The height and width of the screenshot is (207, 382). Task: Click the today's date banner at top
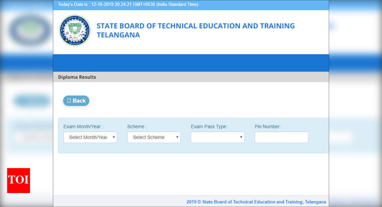pyautogui.click(x=191, y=4)
